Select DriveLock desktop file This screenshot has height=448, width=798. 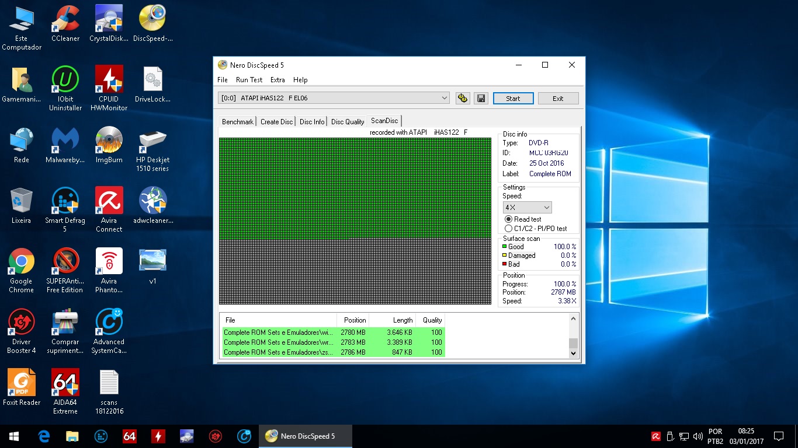click(x=152, y=85)
